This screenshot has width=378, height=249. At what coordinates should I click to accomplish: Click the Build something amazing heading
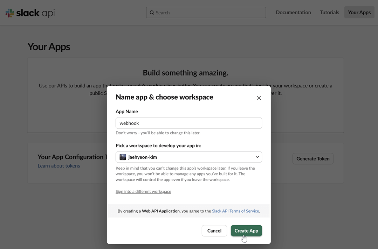(x=185, y=72)
